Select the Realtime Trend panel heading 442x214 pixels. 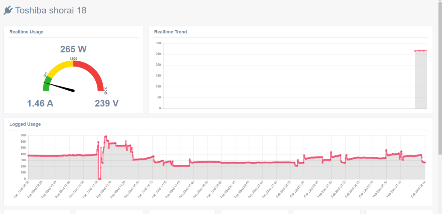[x=171, y=32]
